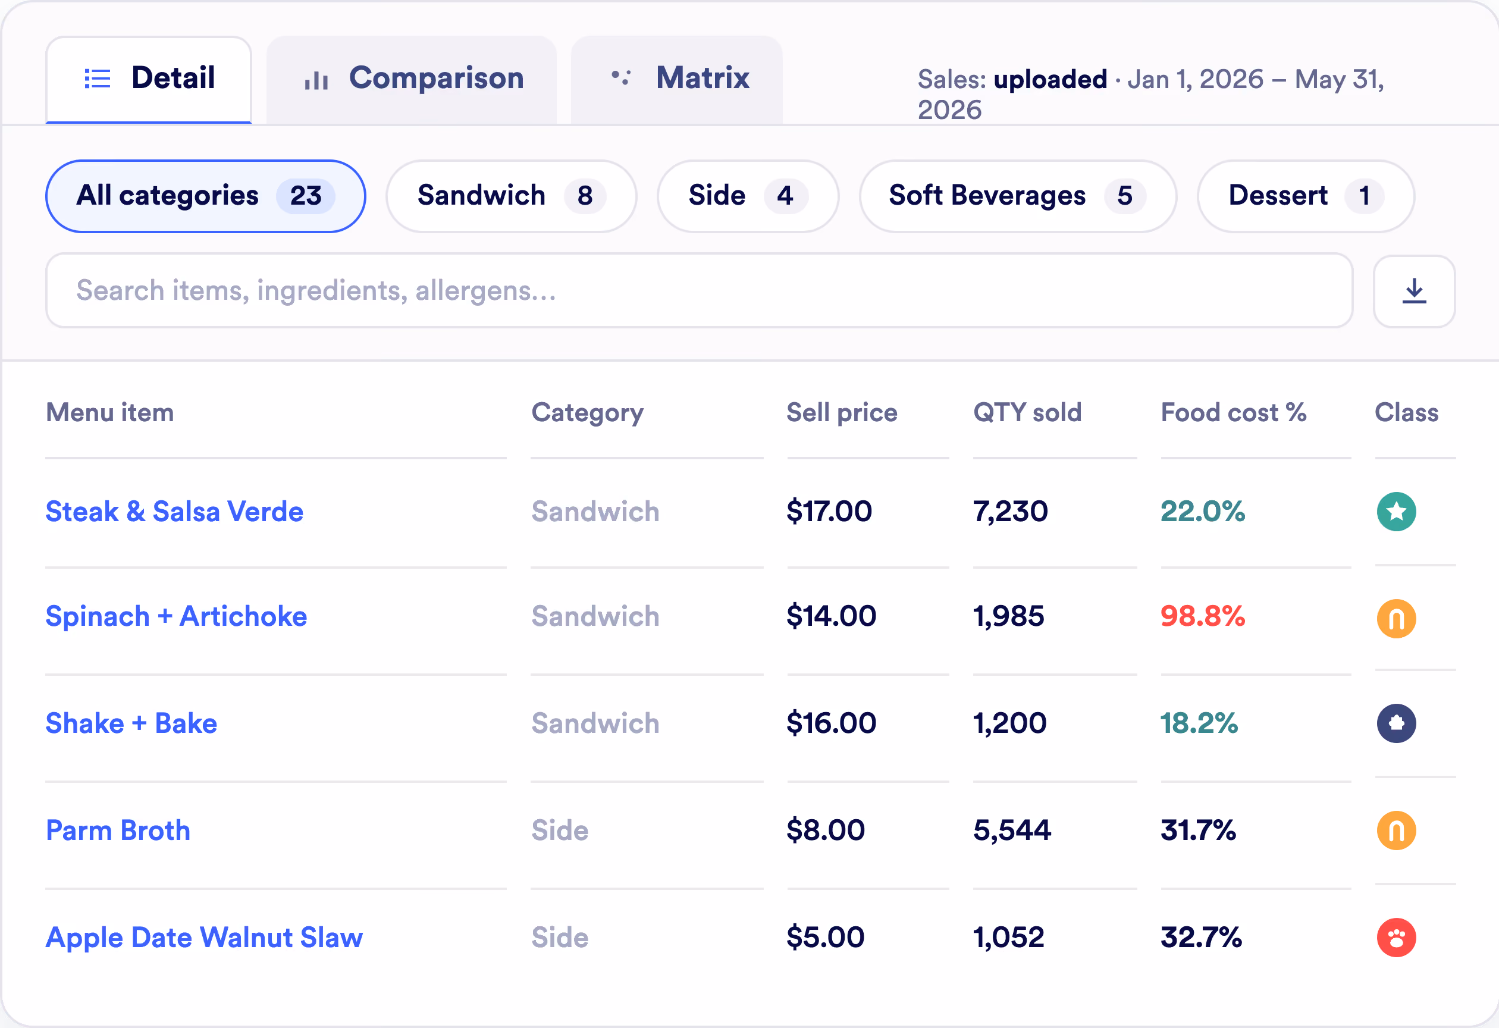Filter by the Soft Beverages chip
1499x1028 pixels.
(1018, 196)
